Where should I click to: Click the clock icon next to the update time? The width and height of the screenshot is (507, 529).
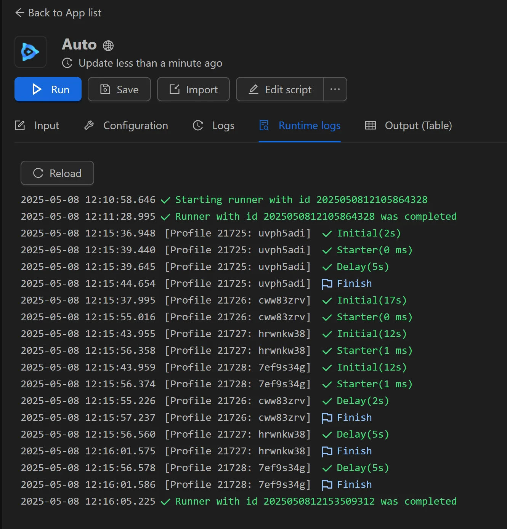(67, 63)
